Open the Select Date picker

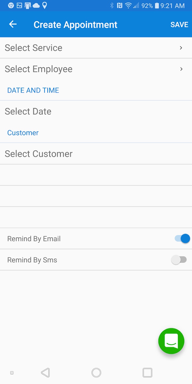click(x=28, y=111)
